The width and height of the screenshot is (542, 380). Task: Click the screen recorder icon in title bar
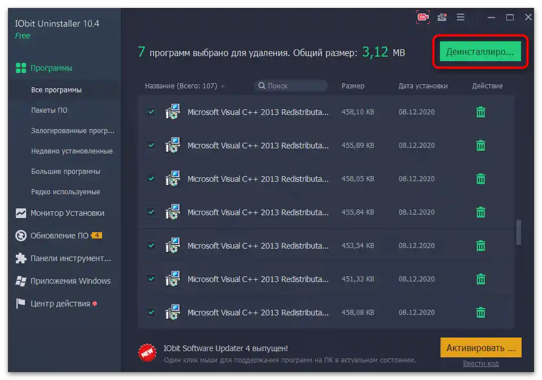423,17
